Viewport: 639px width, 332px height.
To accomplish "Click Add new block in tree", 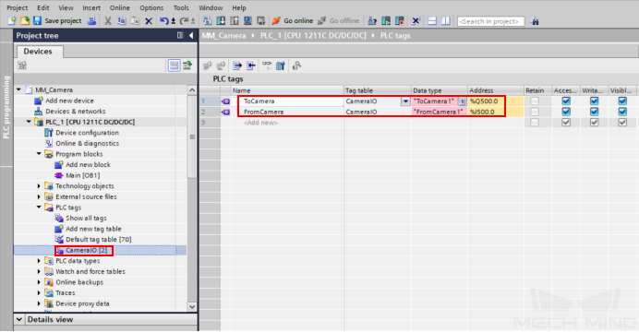I will (88, 164).
